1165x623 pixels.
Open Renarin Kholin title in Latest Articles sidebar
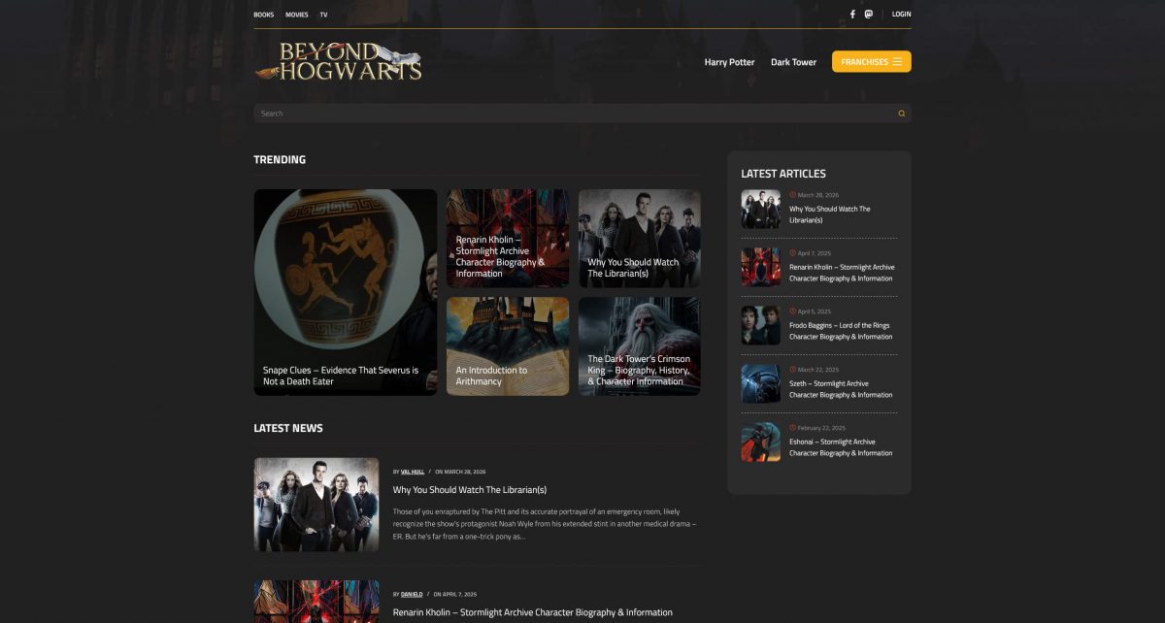pos(842,273)
